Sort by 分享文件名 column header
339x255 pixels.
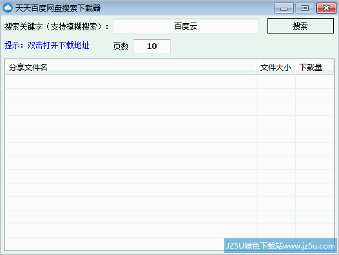tap(131, 68)
